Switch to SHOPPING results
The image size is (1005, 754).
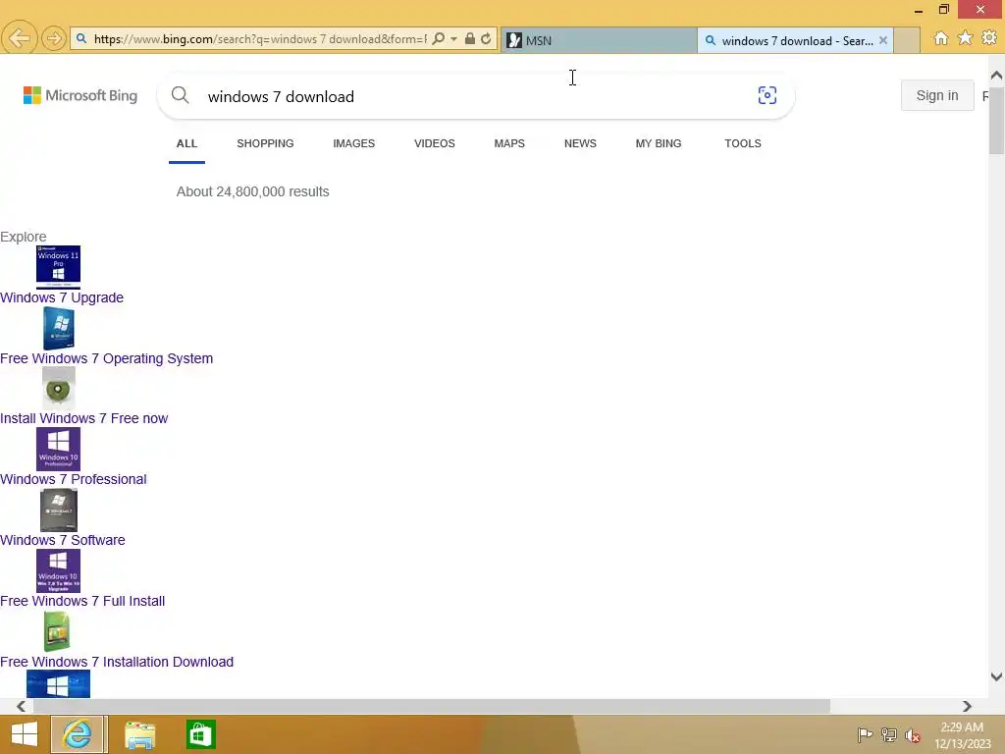coord(265,143)
